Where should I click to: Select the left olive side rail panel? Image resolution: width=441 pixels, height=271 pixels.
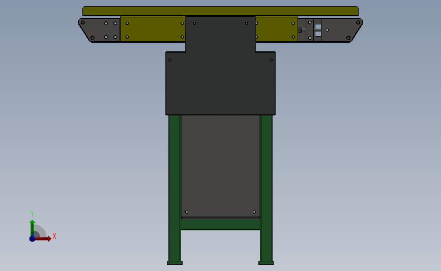tap(153, 29)
